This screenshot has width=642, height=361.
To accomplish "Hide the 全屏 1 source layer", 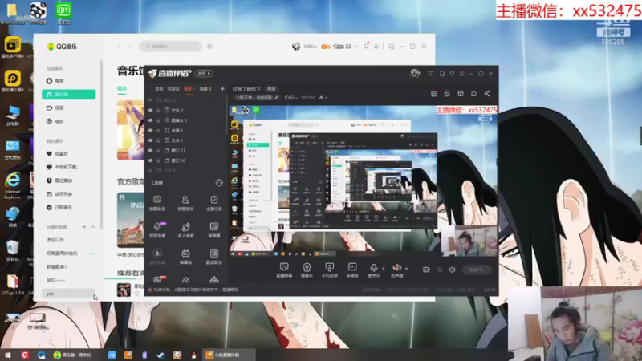I will coord(151,130).
